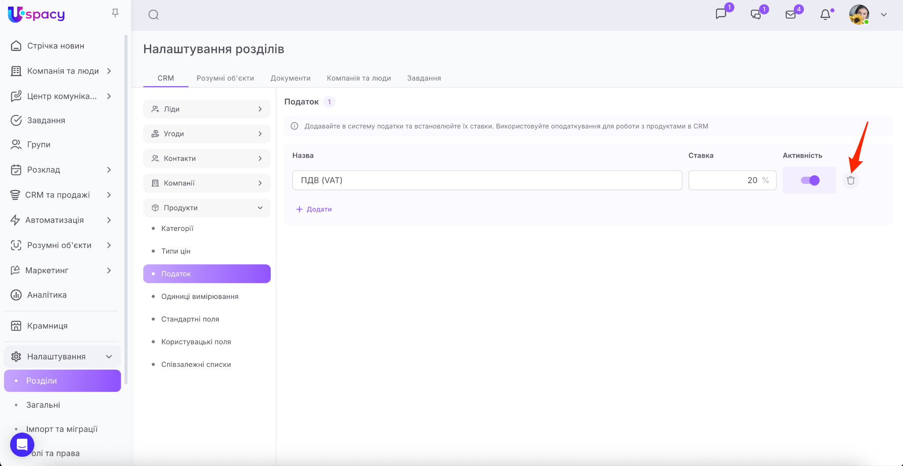The height and width of the screenshot is (466, 903).
Task: Click the Uspacy logo
Action: tap(37, 15)
